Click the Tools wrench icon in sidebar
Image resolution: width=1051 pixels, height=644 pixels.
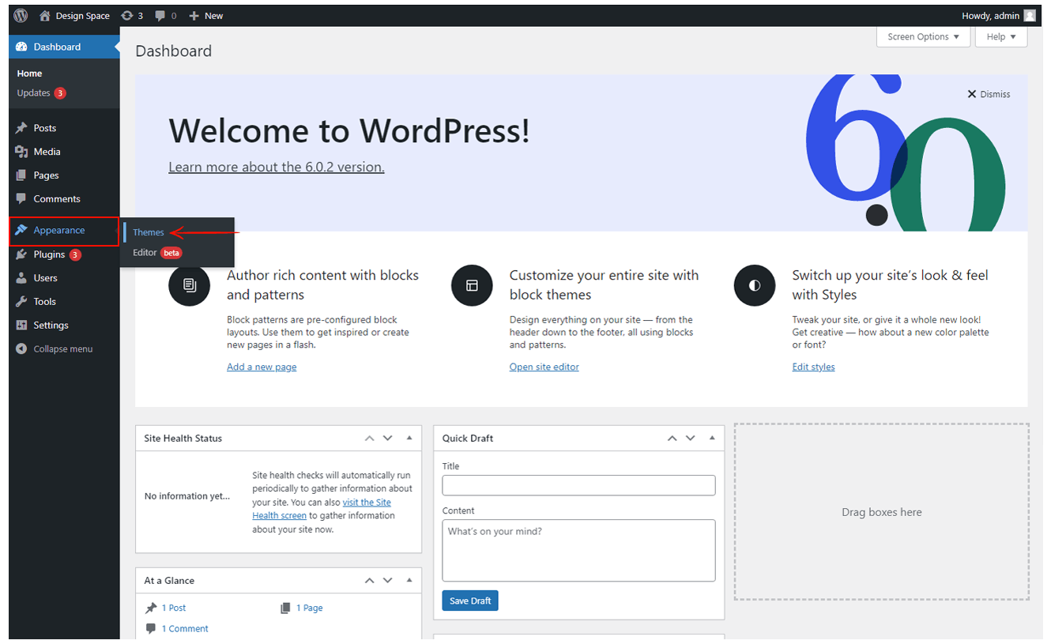pos(21,302)
